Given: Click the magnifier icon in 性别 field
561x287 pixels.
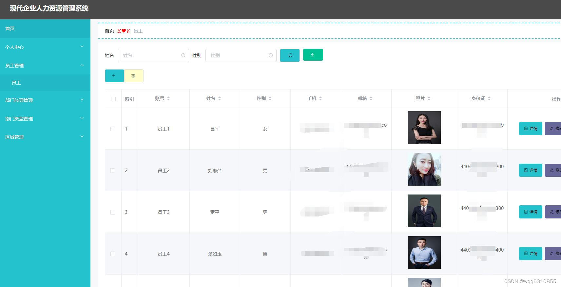Looking at the screenshot, I should pos(271,55).
